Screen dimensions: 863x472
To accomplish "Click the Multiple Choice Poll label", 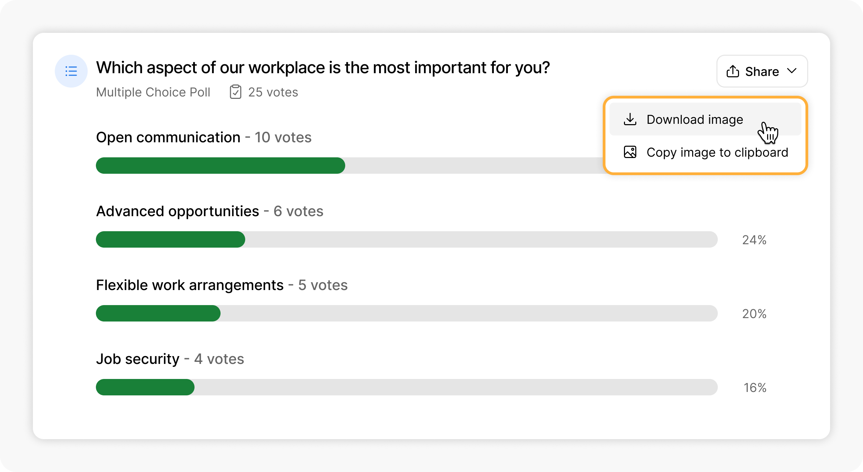I will click(x=153, y=92).
